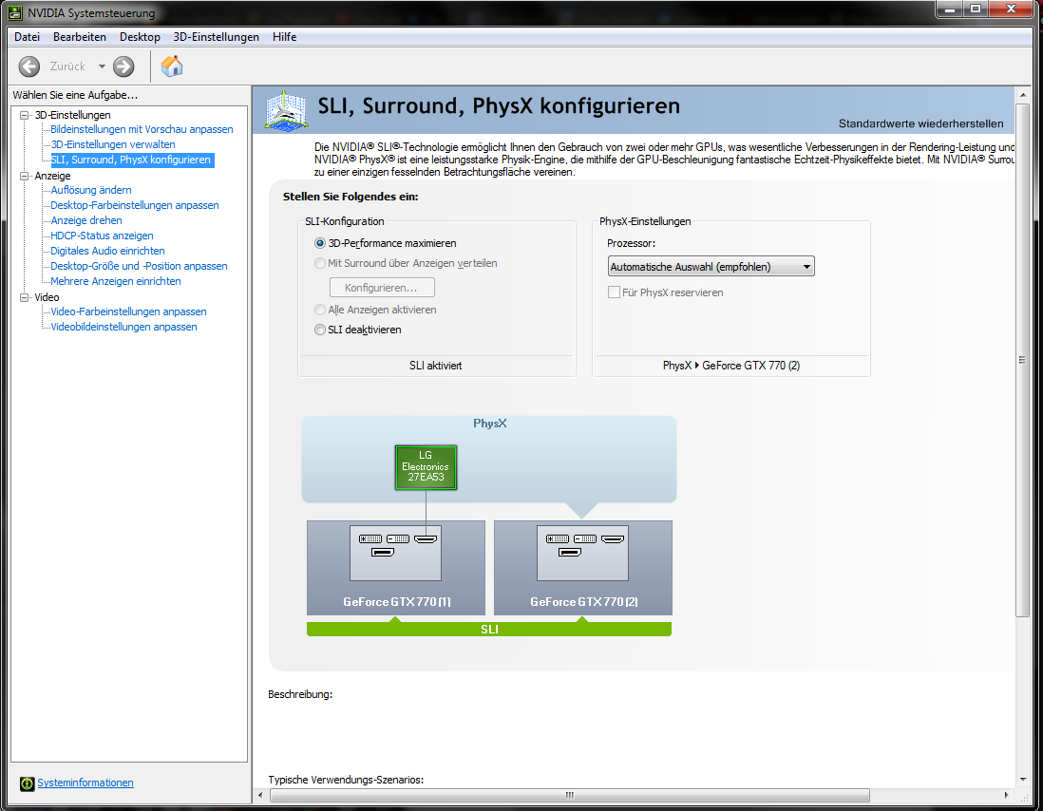The image size is (1043, 811).
Task: Open the PhysX Prozessor dropdown
Action: 711,267
